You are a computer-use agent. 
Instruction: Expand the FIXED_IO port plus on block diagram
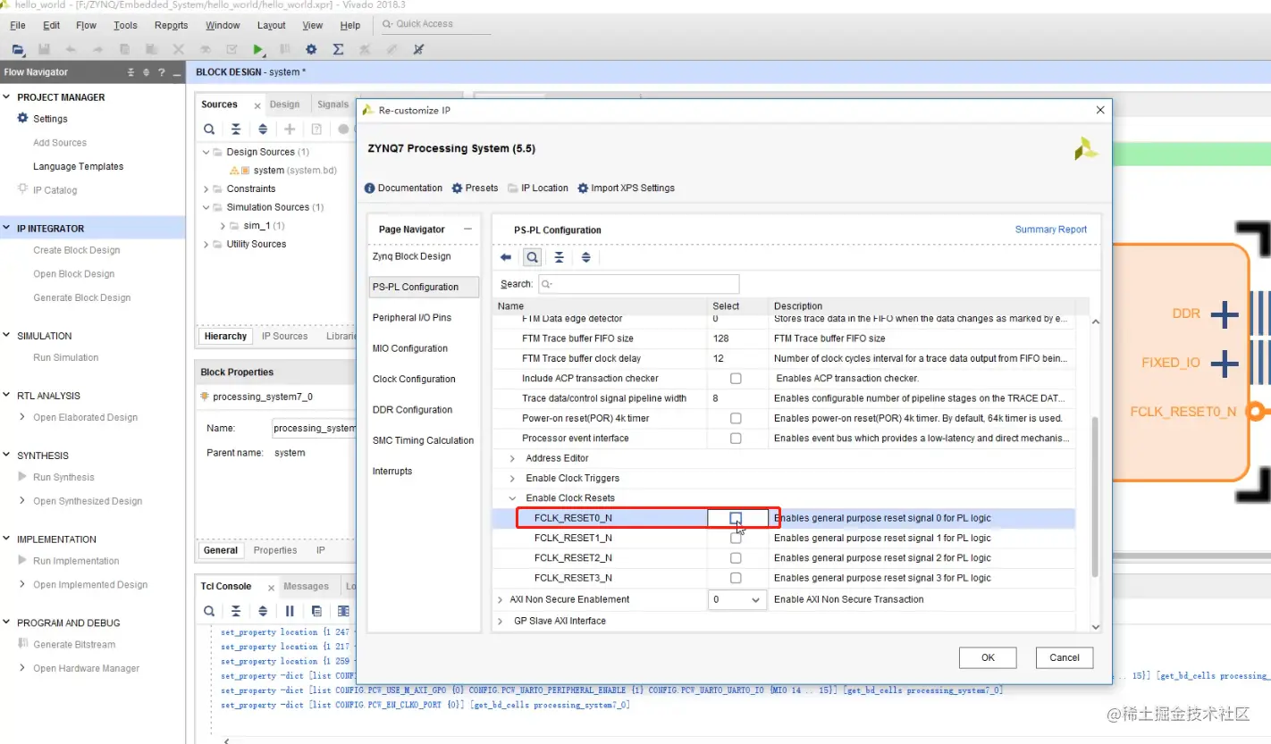[1224, 363]
